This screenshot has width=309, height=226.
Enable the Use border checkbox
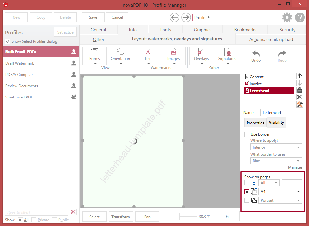247,134
